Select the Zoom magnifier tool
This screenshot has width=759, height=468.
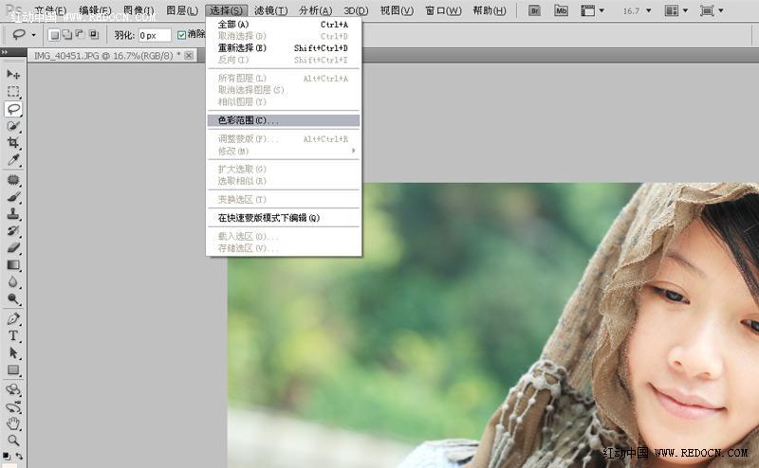tap(13, 440)
